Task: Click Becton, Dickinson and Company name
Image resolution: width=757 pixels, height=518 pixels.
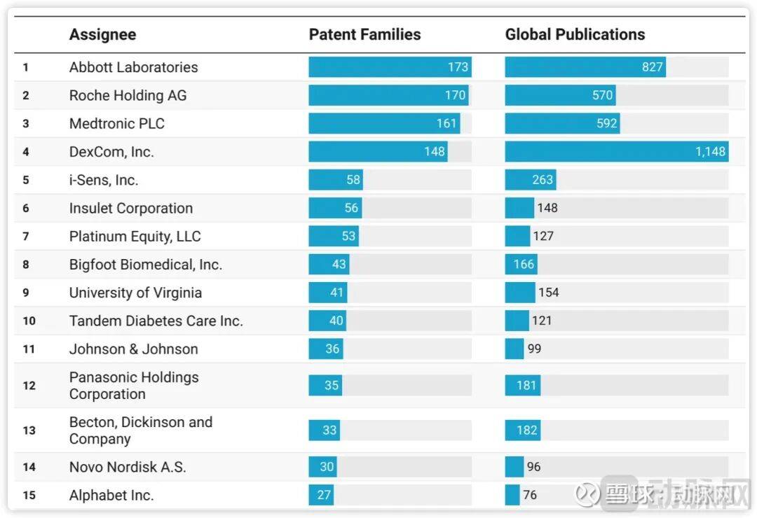Action: [140, 430]
